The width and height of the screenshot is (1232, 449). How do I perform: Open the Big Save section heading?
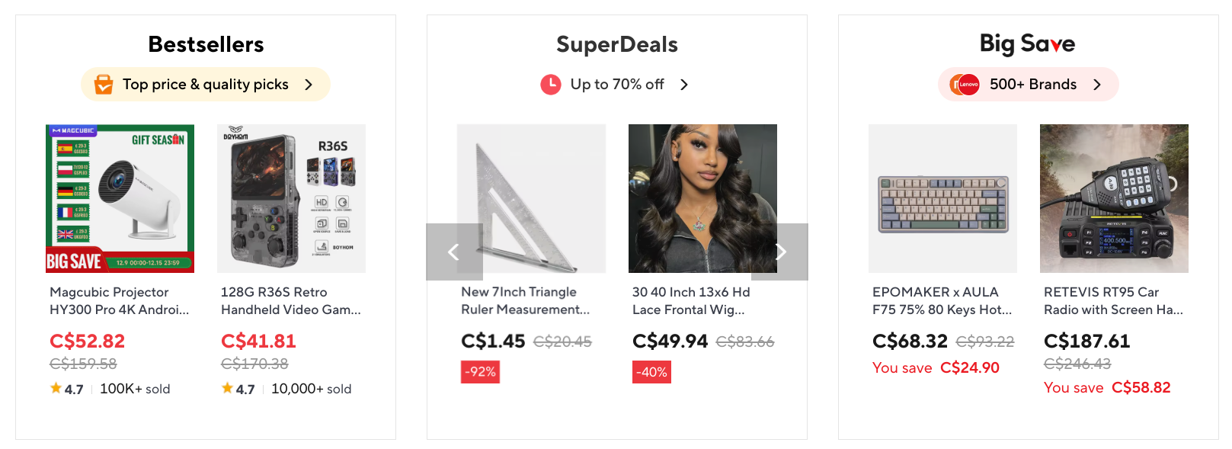tap(1027, 43)
